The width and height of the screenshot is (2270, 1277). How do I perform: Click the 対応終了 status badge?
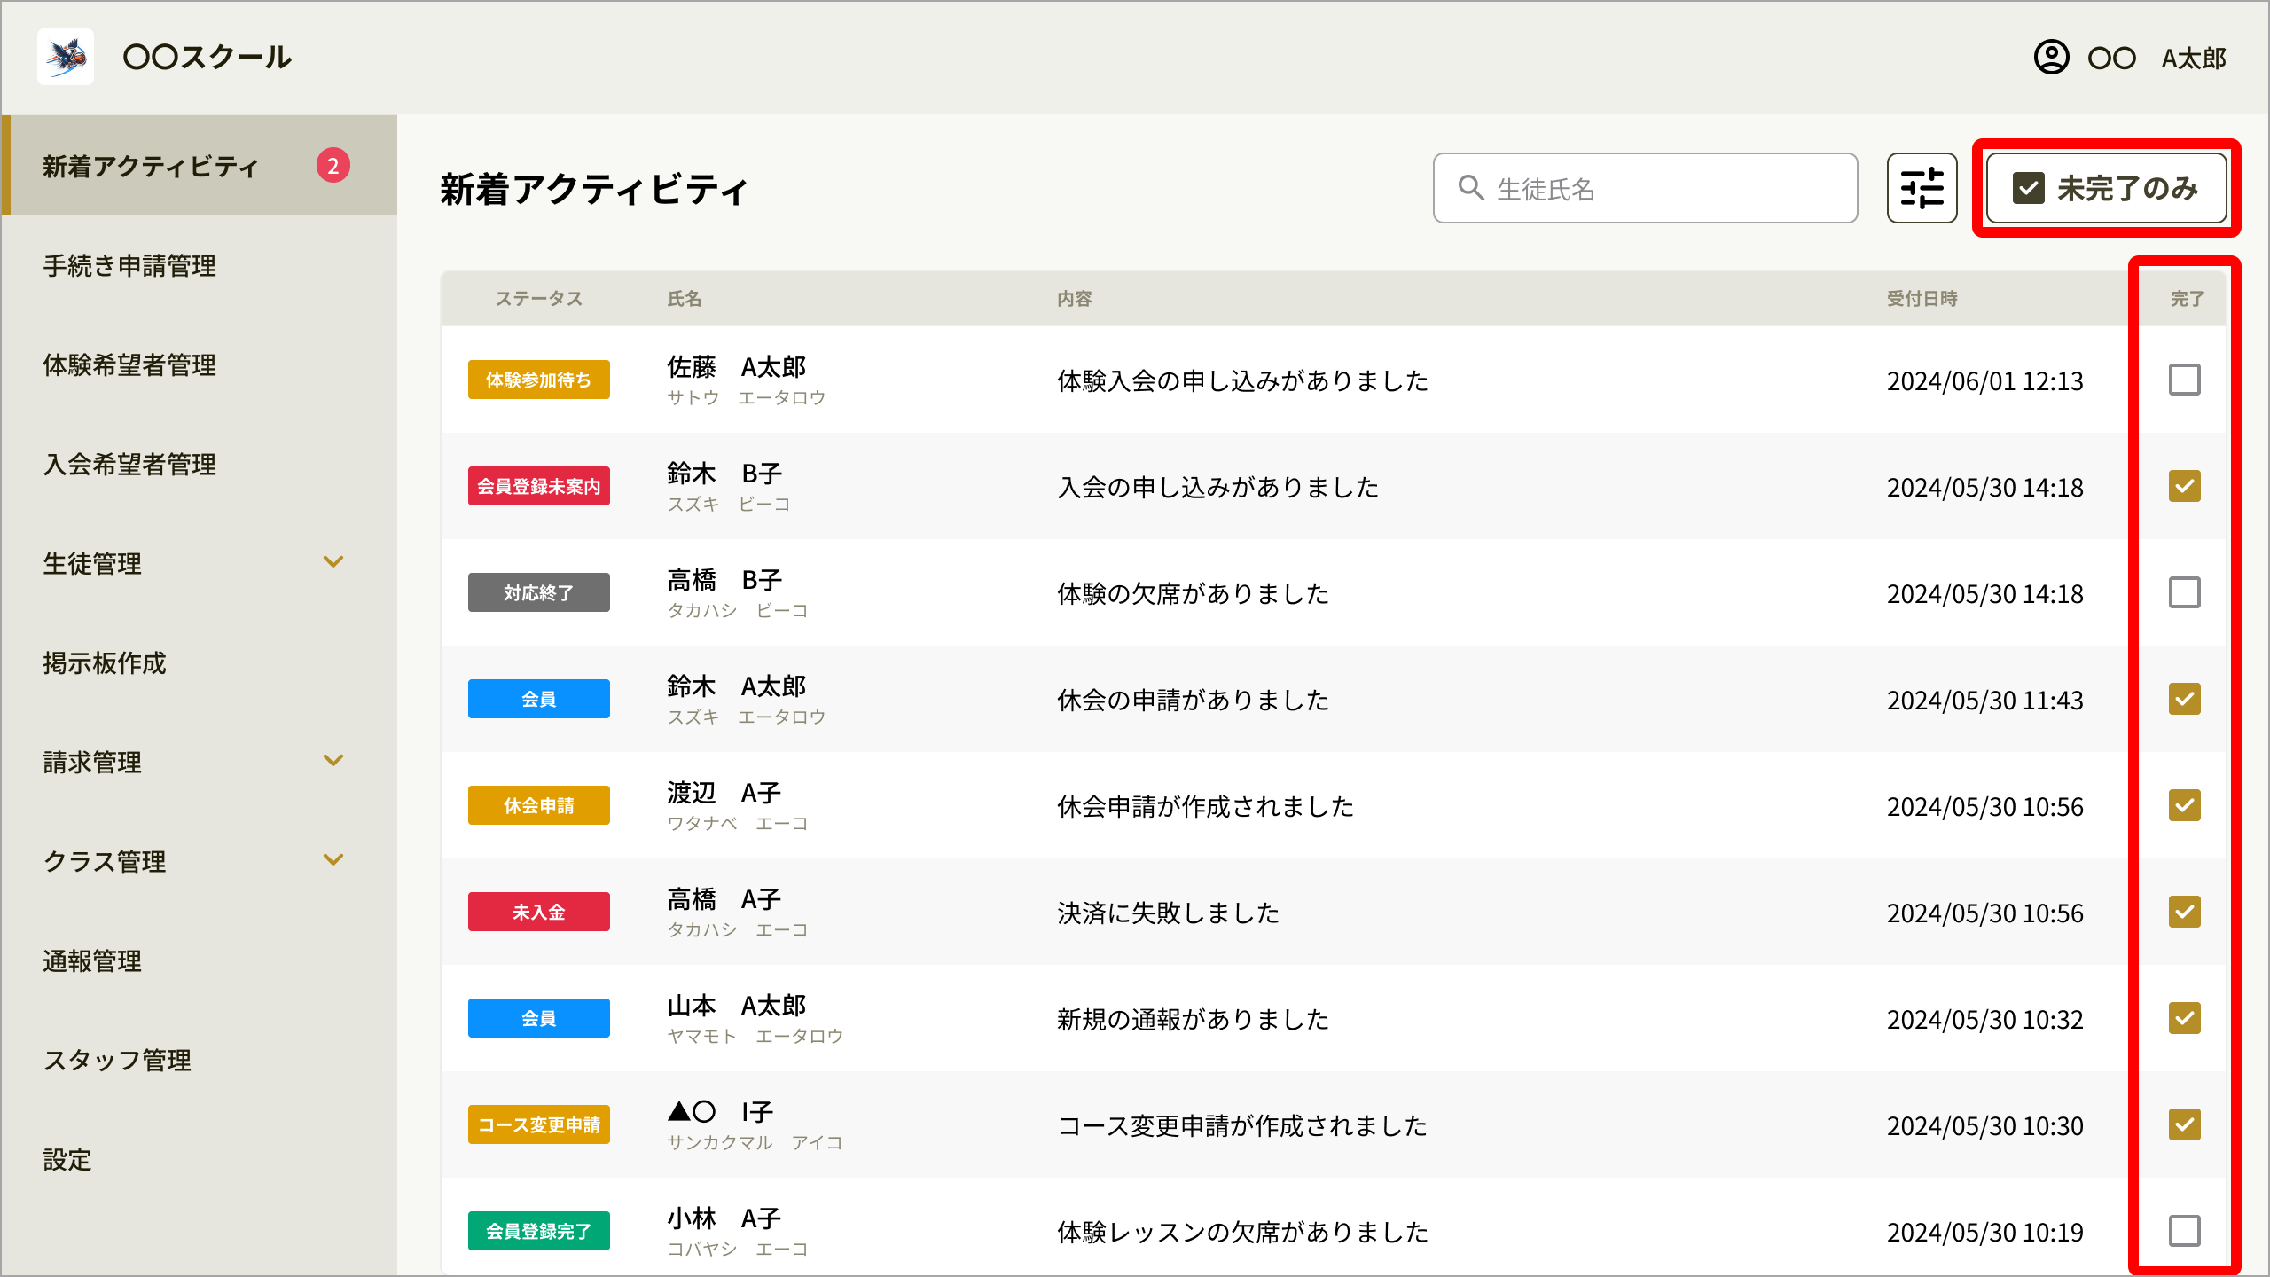pyautogui.click(x=538, y=592)
